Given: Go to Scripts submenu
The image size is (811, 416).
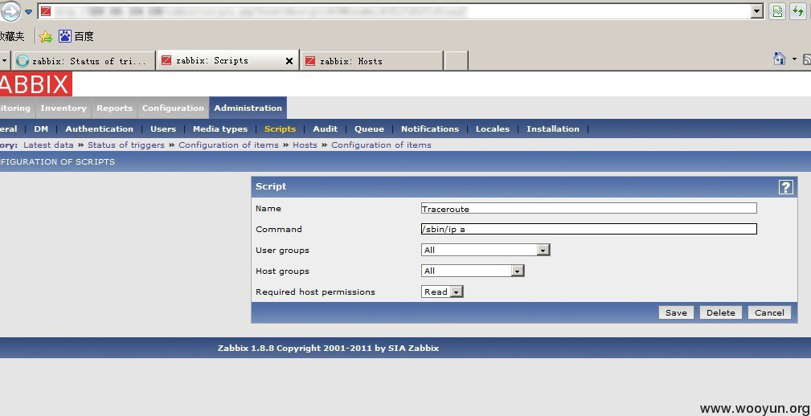Looking at the screenshot, I should tap(280, 128).
